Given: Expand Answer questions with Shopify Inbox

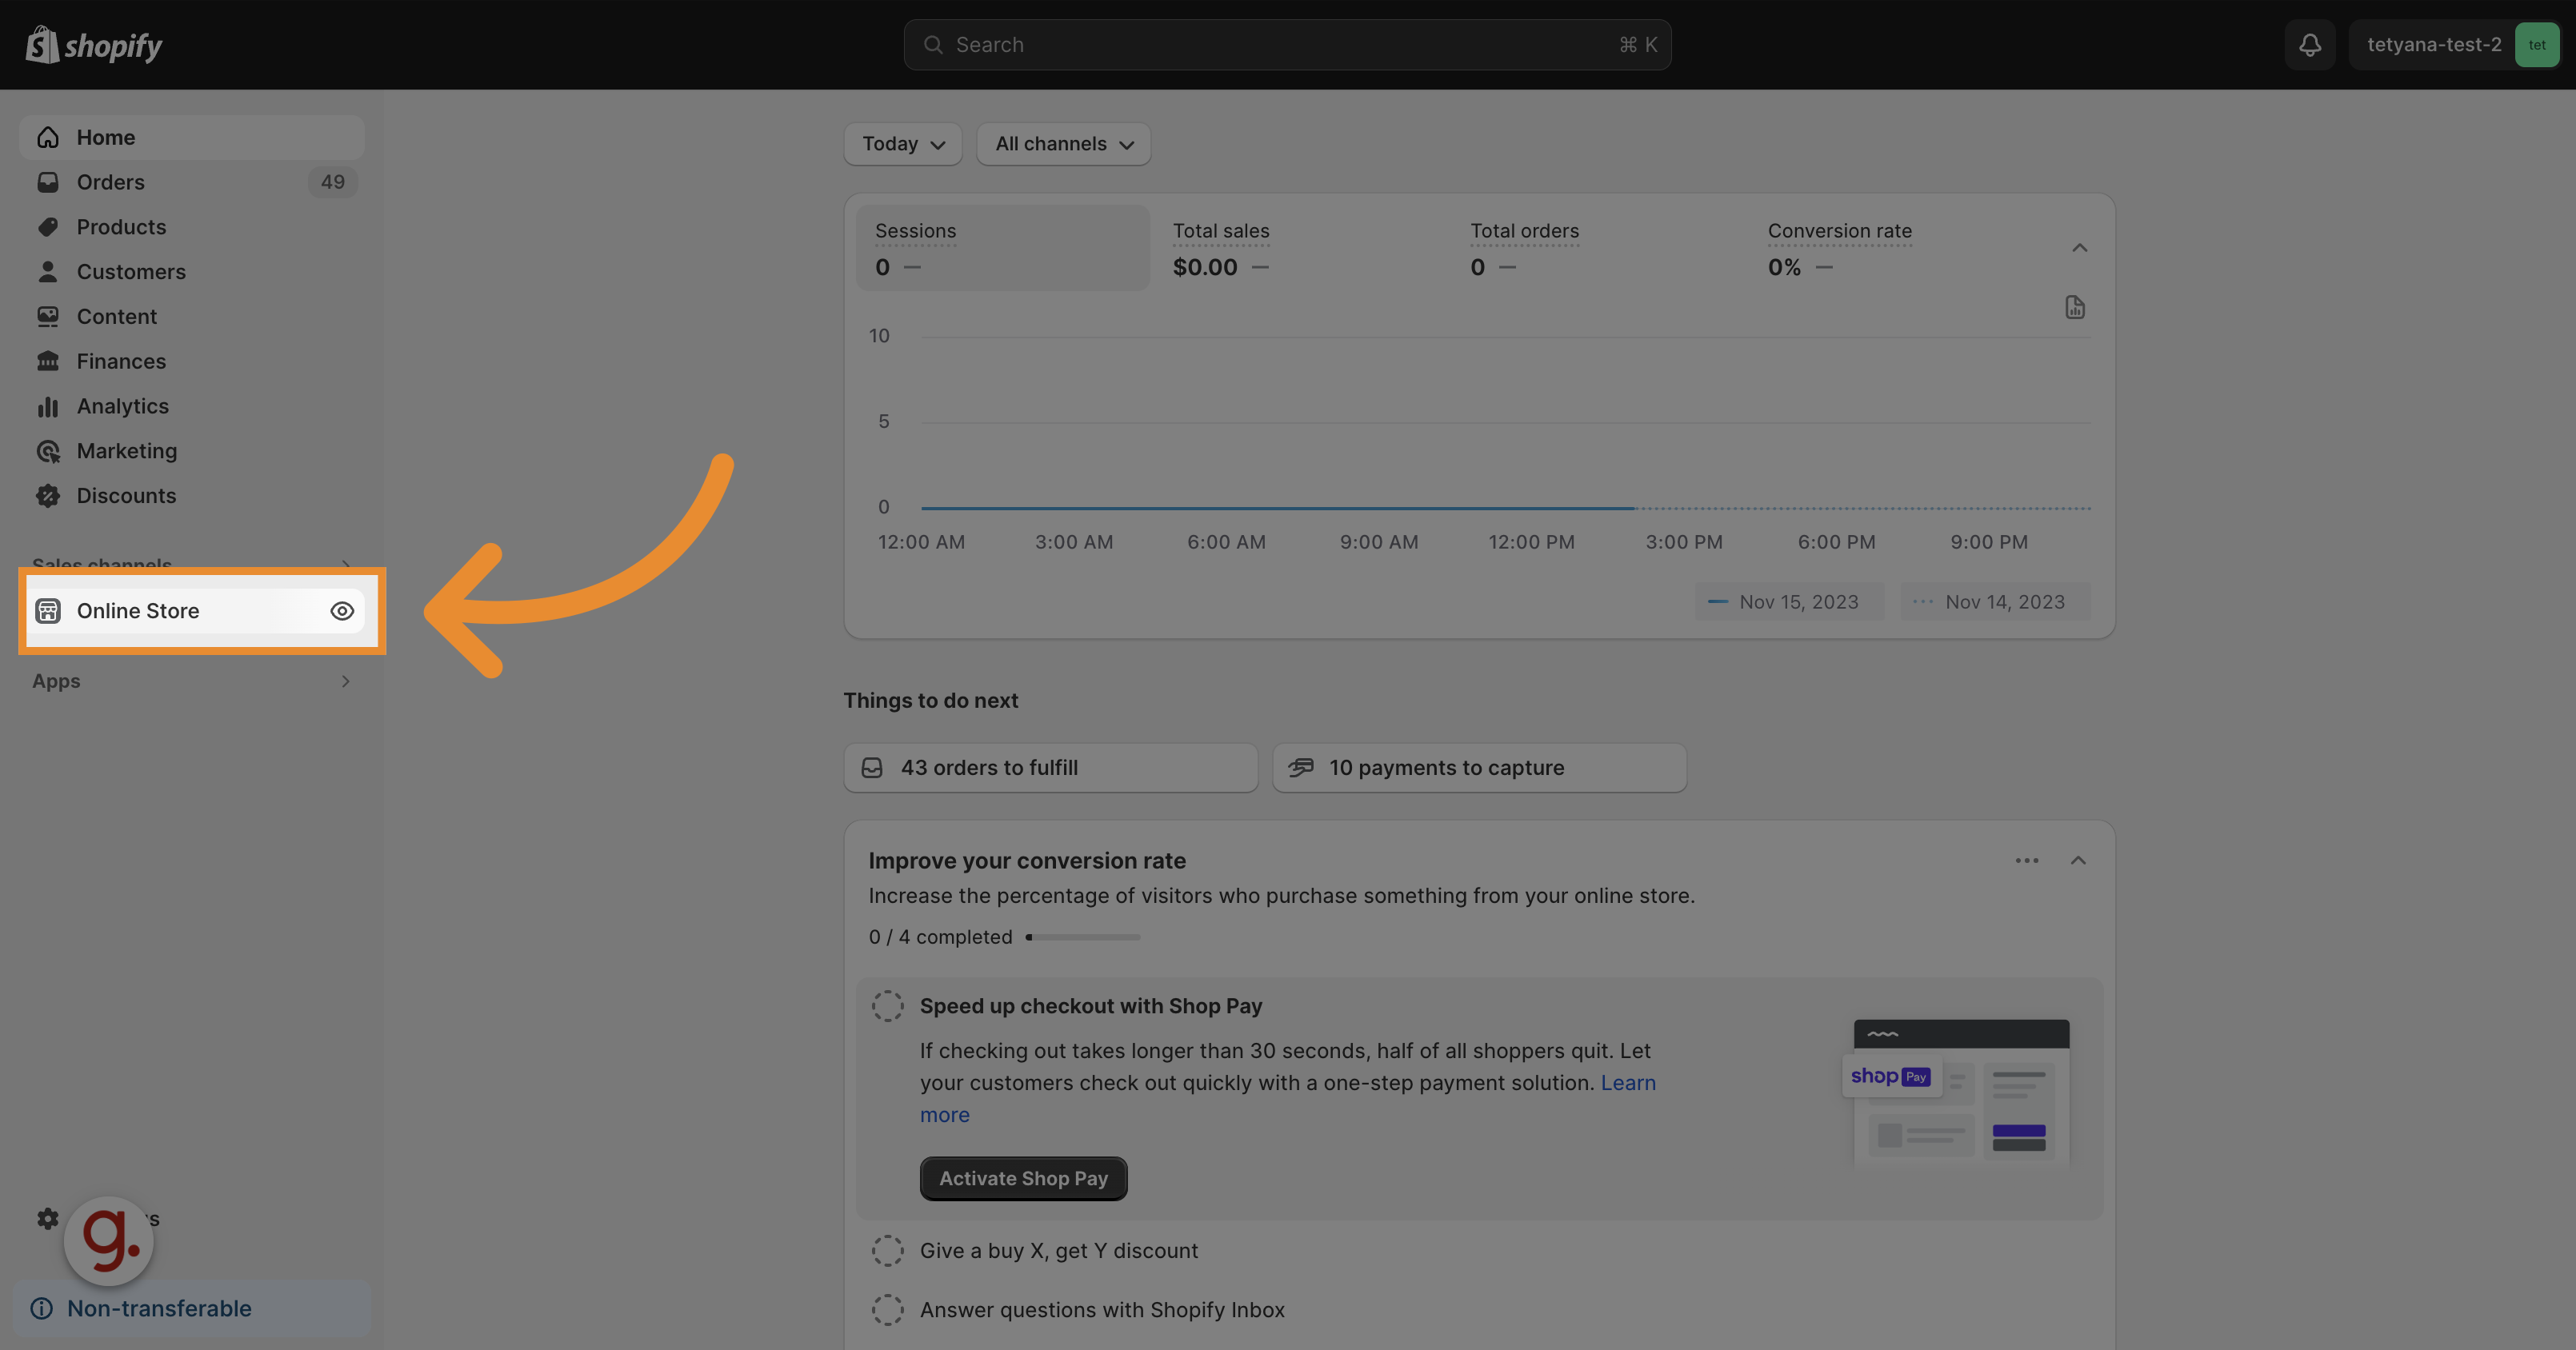Looking at the screenshot, I should coord(1102,1310).
